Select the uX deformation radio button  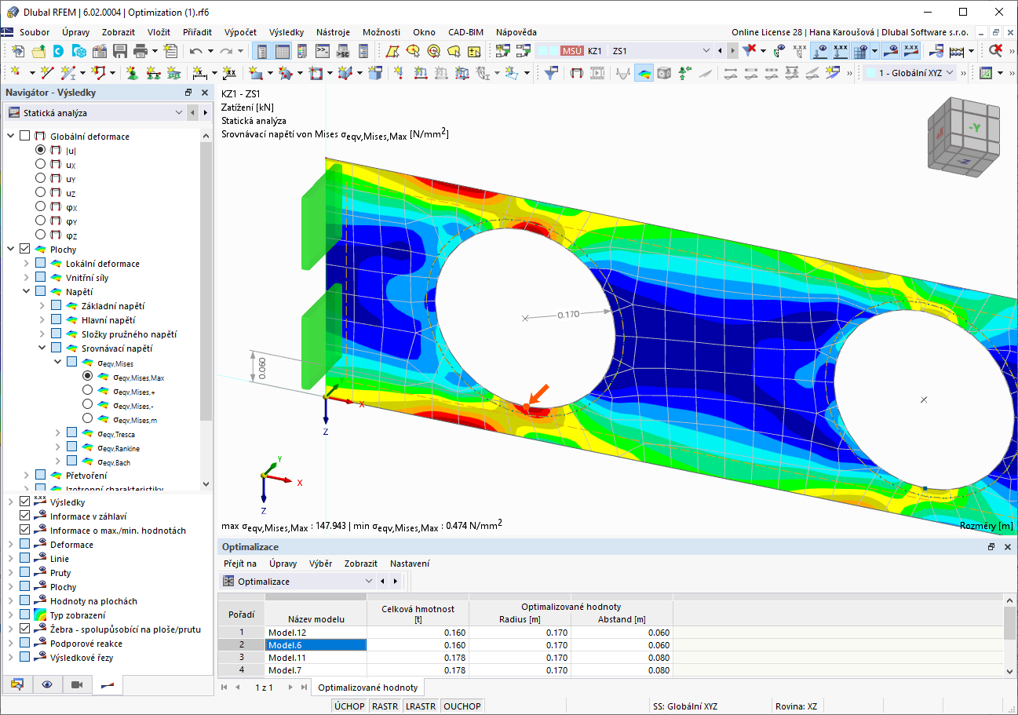click(41, 165)
